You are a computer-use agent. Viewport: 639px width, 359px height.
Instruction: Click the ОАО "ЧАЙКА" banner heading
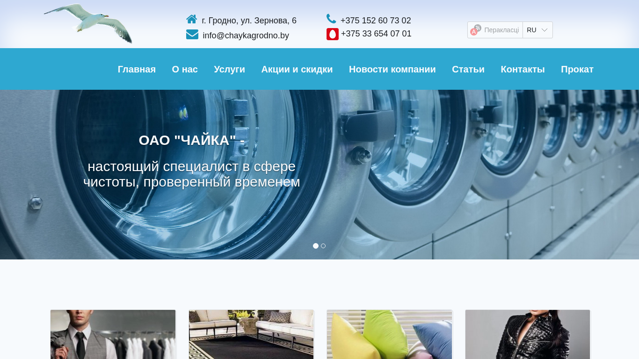192,140
